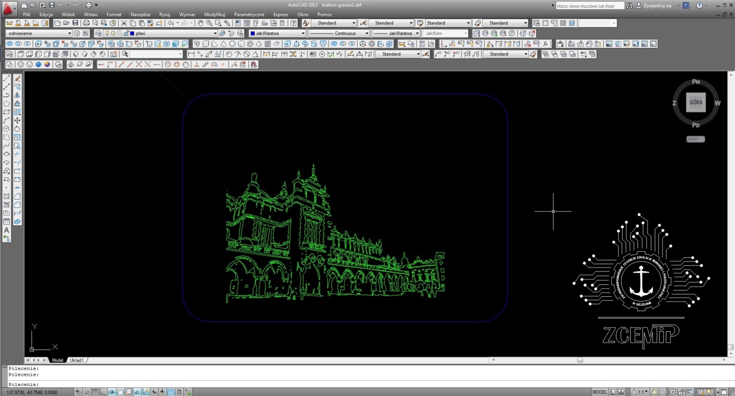Click PN direction on ViewCube compass
Image resolution: width=735 pixels, height=396 pixels.
click(696, 82)
